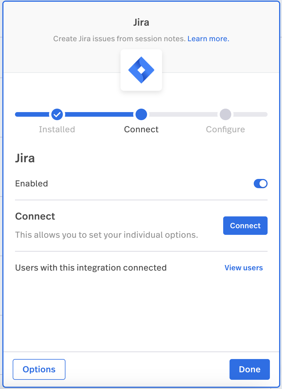This screenshot has height=389, width=282.
Task: Select the blue Connect step circle
Action: click(x=141, y=114)
